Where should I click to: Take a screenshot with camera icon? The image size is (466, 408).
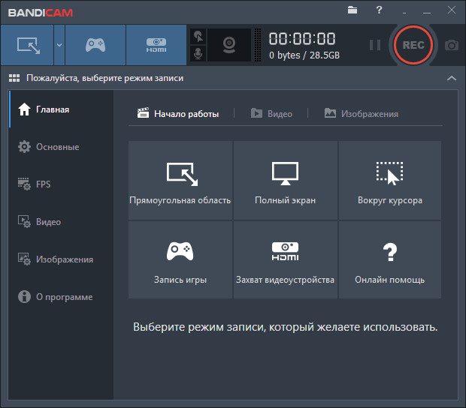[451, 45]
